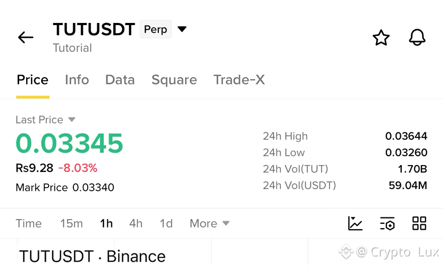This screenshot has height=265, width=443.
Task: Set a price alert with bell icon
Action: point(417,37)
